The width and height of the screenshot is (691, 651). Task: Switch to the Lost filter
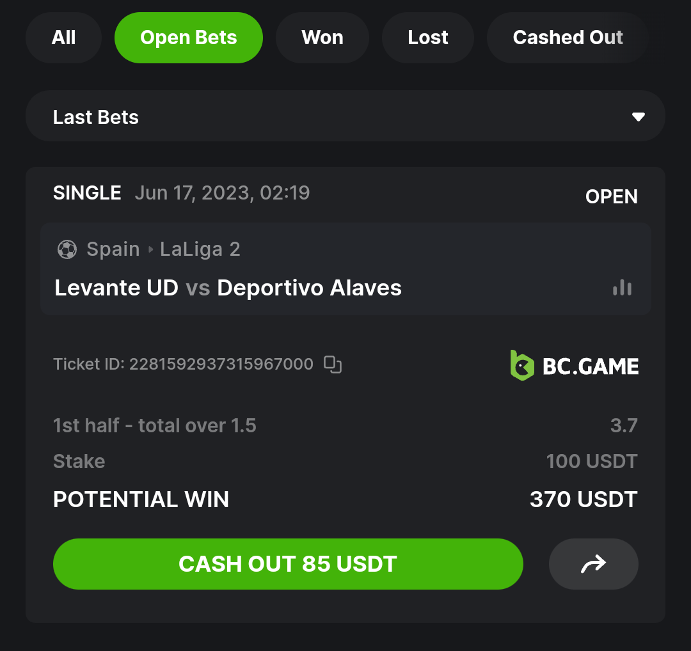pyautogui.click(x=428, y=38)
